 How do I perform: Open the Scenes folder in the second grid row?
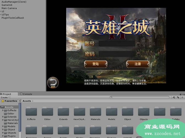[47, 130]
